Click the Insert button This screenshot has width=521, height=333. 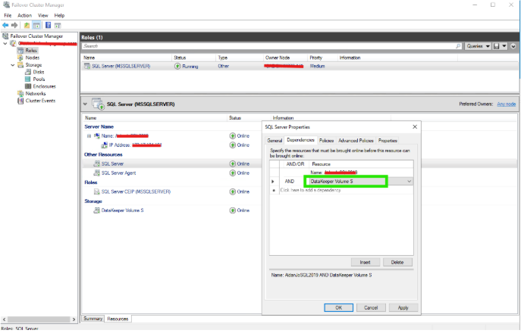365,263
